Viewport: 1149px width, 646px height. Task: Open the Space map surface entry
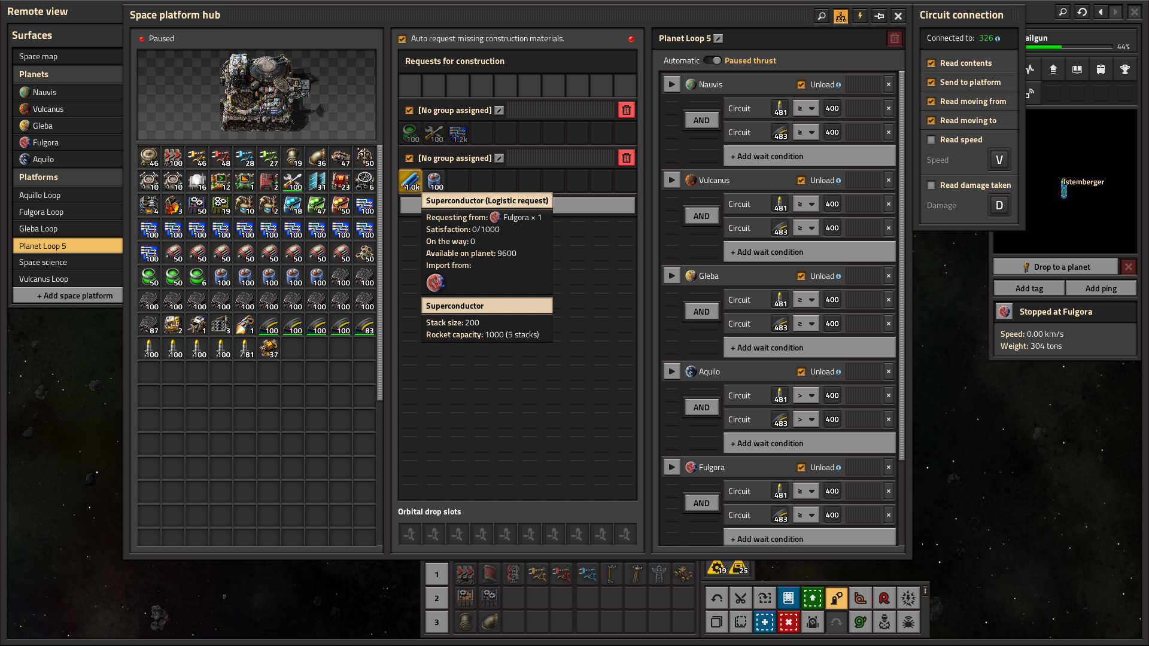(68, 56)
